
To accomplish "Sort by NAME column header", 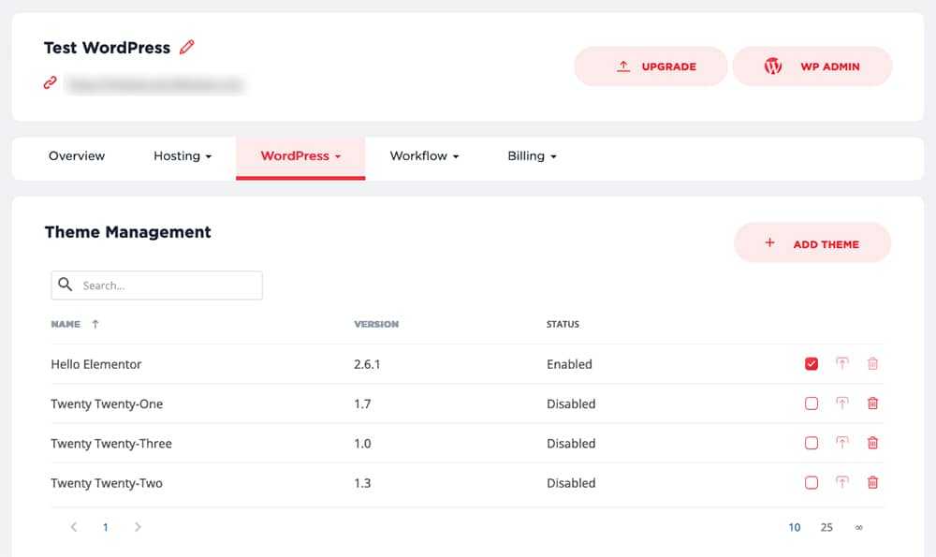I will tap(66, 324).
